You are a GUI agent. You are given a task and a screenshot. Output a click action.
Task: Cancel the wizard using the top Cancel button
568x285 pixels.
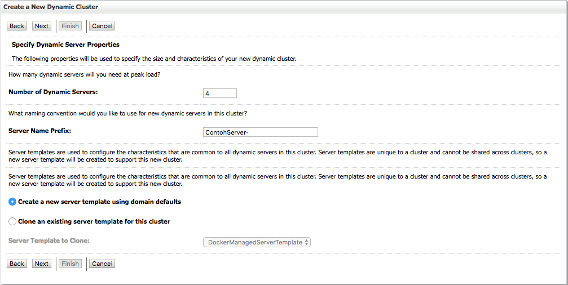tap(102, 26)
